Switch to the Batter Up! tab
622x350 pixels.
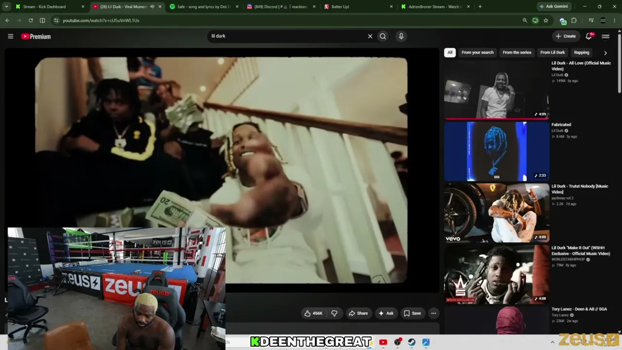(x=357, y=7)
